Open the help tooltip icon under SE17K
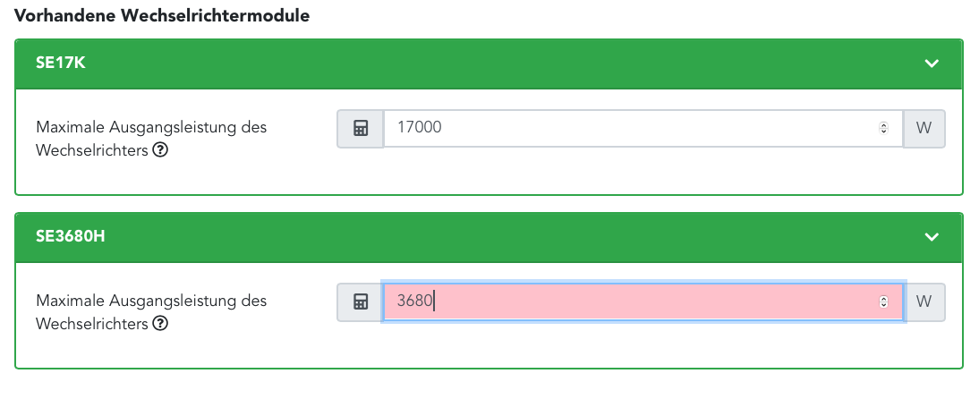The image size is (979, 399). (160, 151)
